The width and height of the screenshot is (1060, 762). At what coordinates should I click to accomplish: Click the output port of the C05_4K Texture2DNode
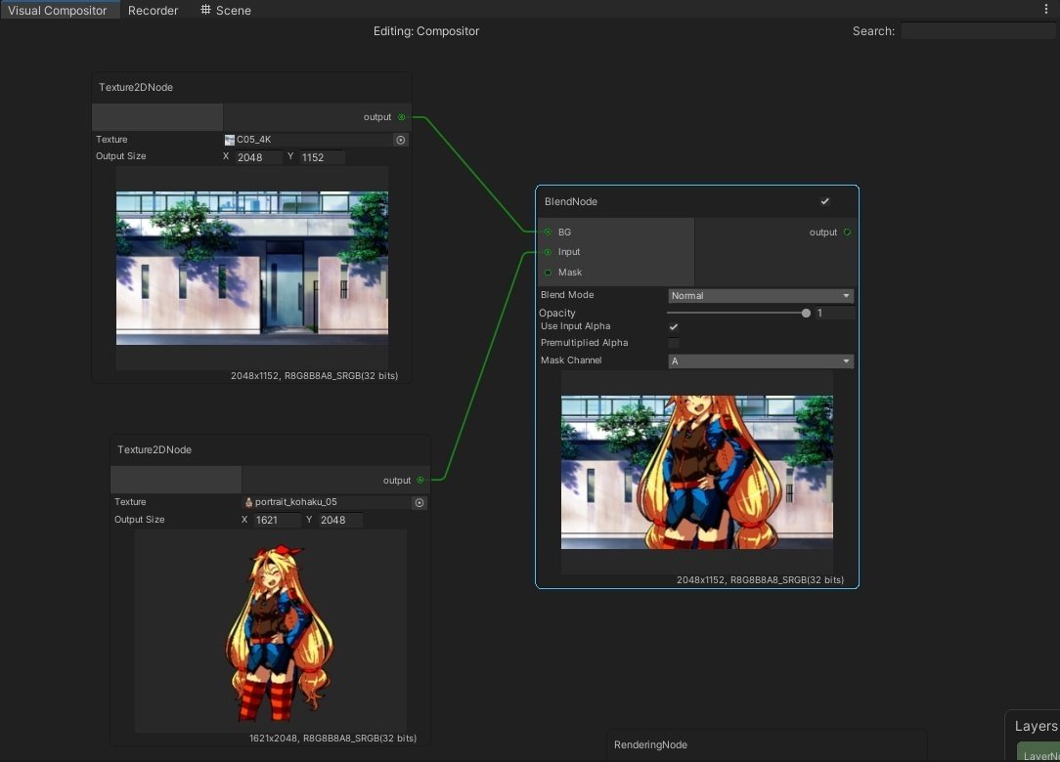tap(402, 117)
